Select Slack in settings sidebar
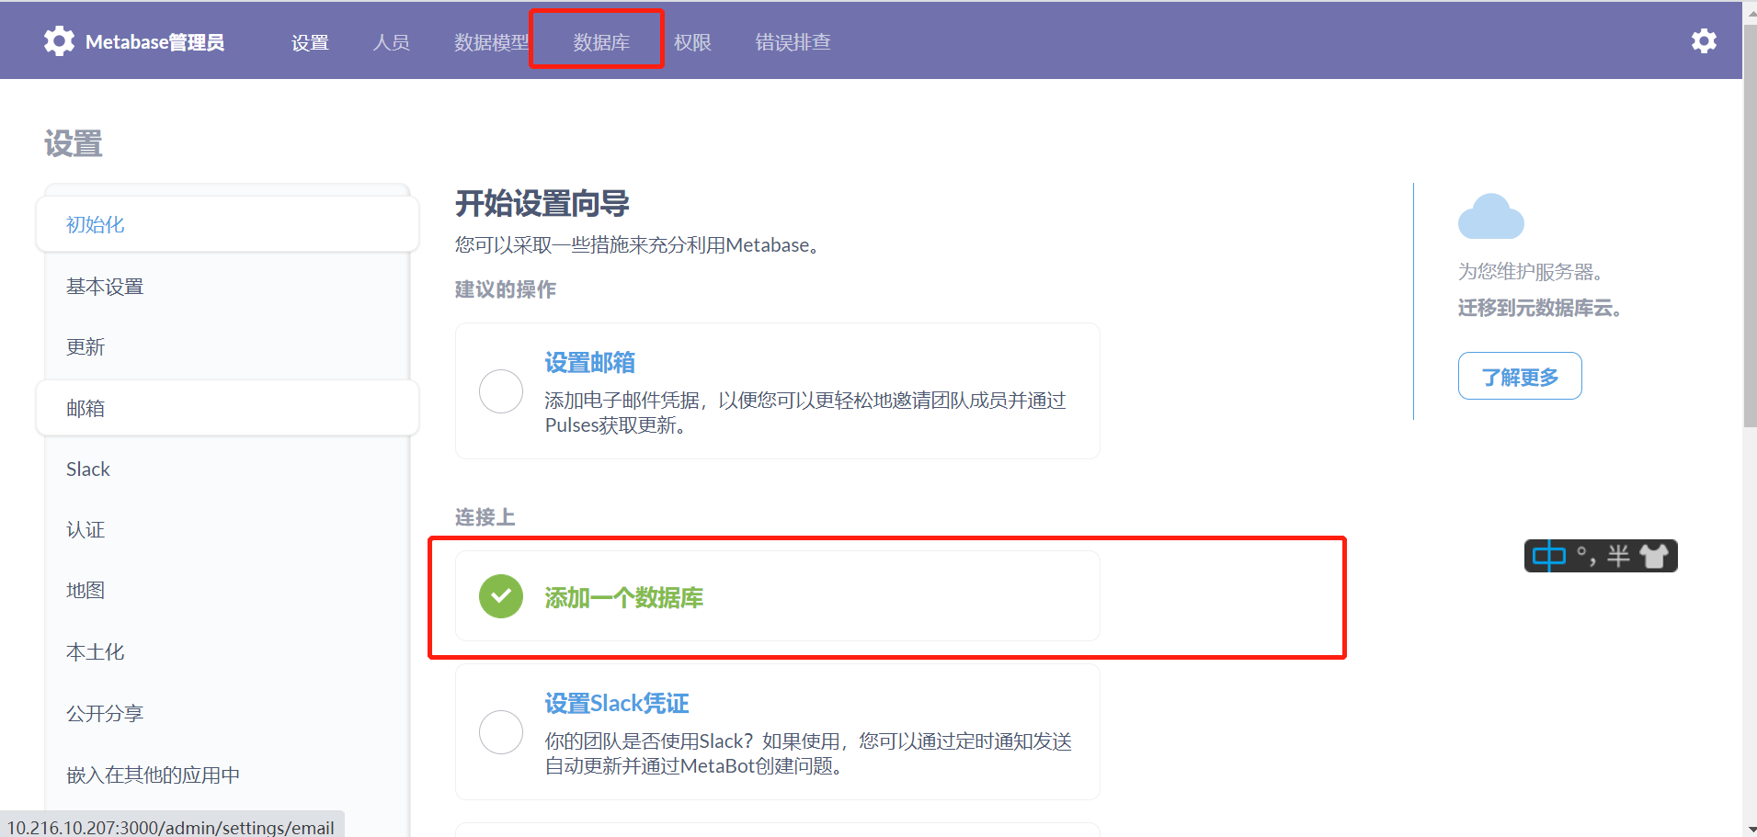Viewport: 1757px width, 837px height. [x=227, y=469]
